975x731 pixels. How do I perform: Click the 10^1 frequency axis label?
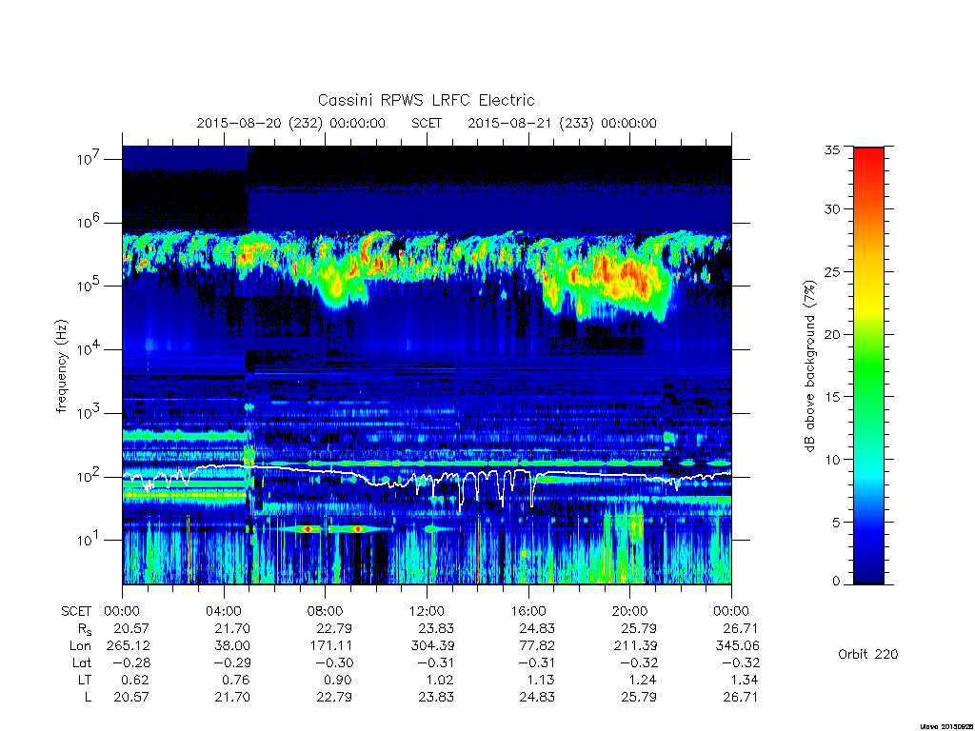click(89, 540)
